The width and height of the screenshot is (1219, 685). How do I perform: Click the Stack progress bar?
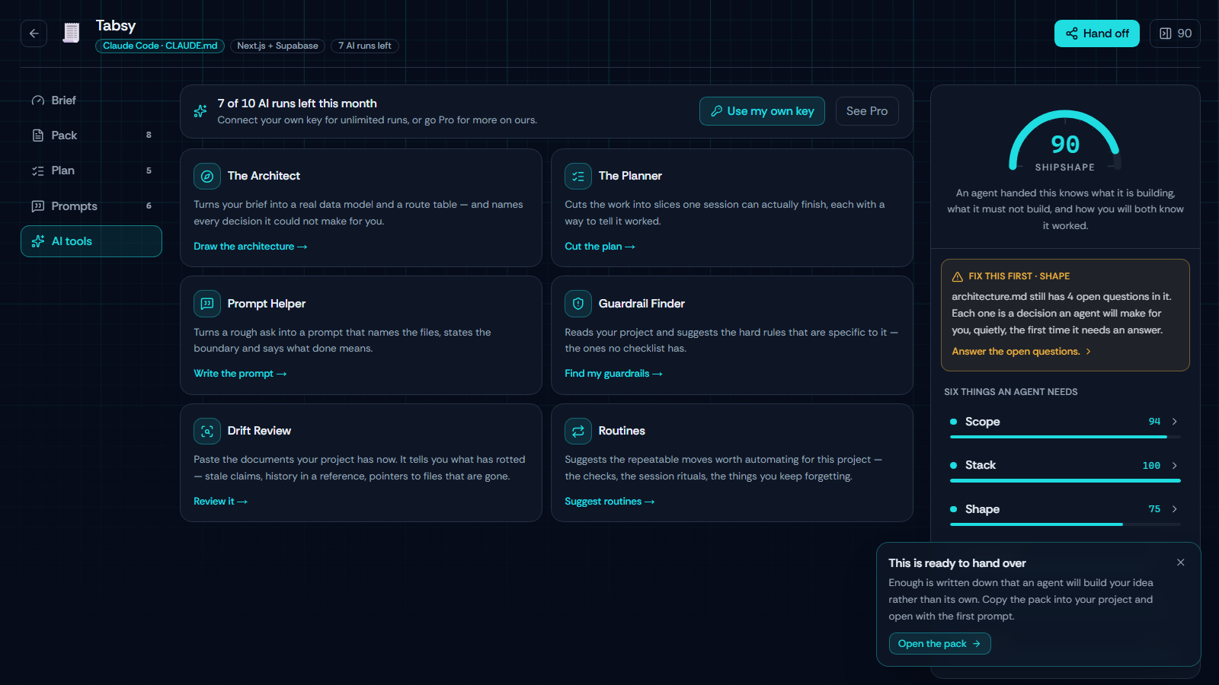point(1065,481)
